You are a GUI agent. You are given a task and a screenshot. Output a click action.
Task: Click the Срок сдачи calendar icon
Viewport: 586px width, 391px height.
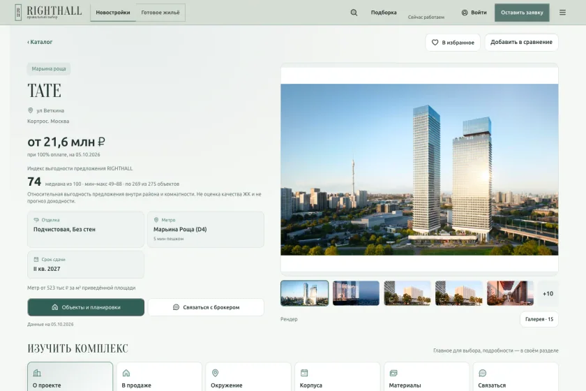click(x=36, y=259)
